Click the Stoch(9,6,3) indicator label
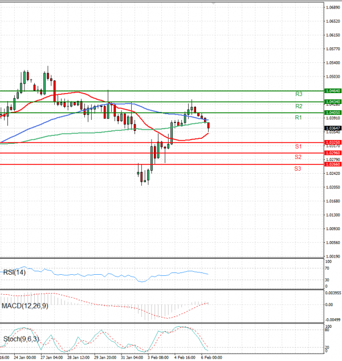342x361 pixels. pos(21,339)
